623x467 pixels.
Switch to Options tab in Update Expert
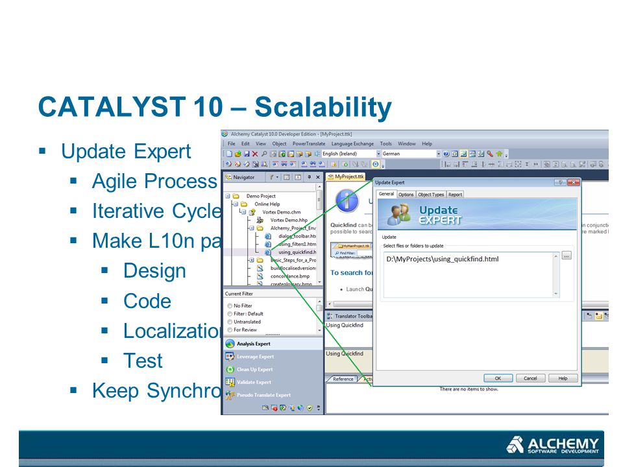click(x=406, y=195)
